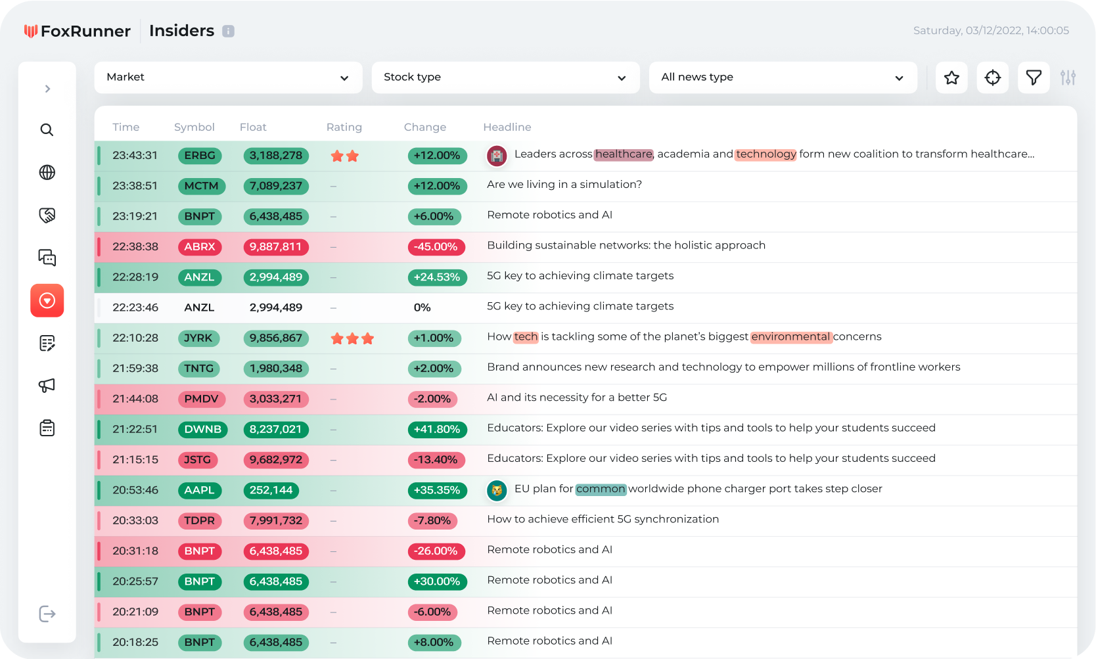Viewport: 1096px width, 659px height.
Task: Expand the collapsed sidebar with the chevron arrow
Action: click(47, 88)
